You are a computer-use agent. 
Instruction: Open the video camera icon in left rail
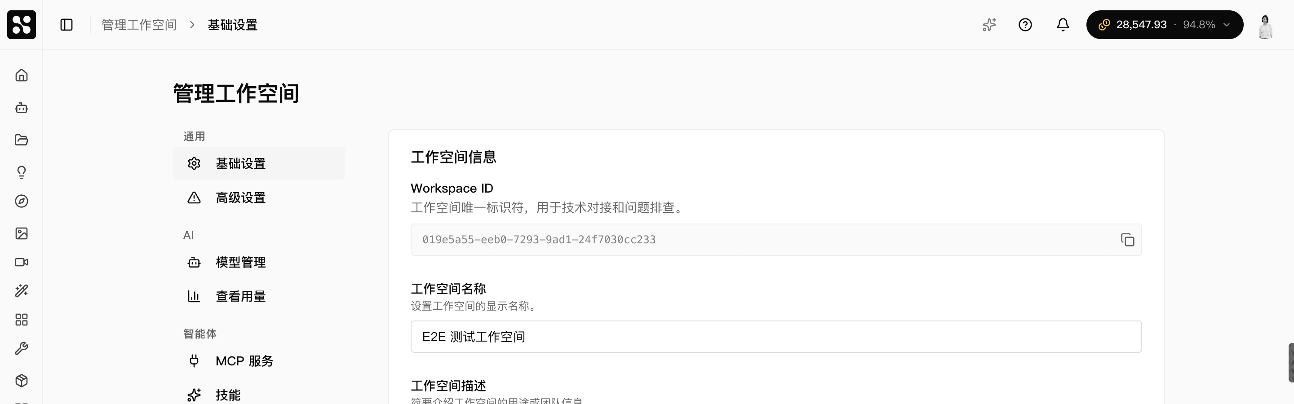[22, 262]
